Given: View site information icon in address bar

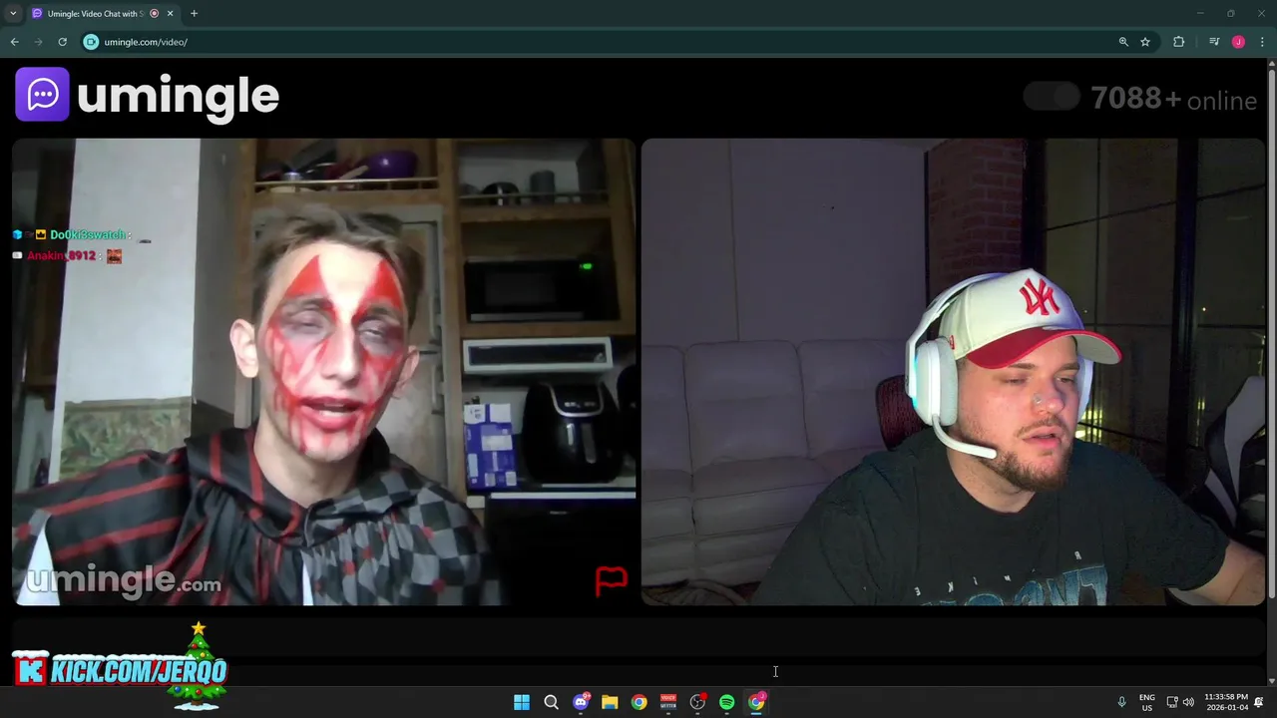Looking at the screenshot, I should [91, 42].
